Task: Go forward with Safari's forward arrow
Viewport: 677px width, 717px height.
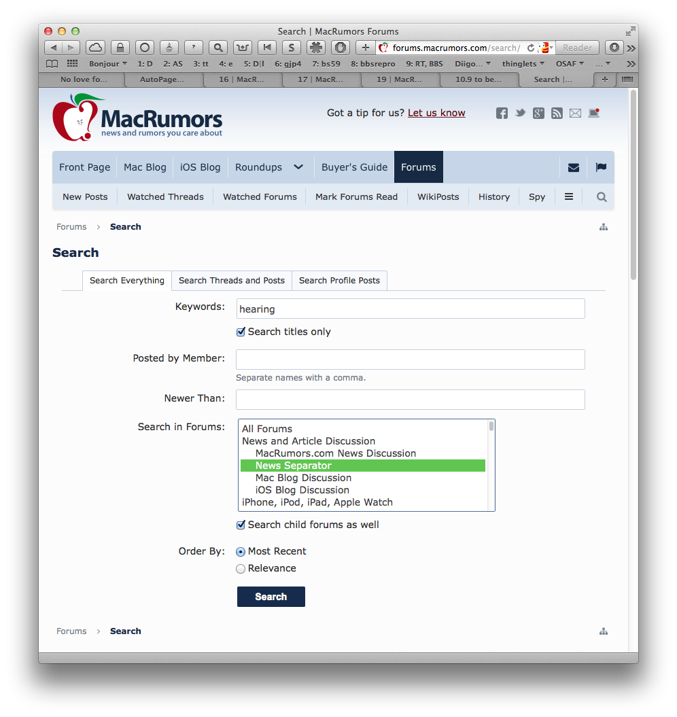Action: 71,48
